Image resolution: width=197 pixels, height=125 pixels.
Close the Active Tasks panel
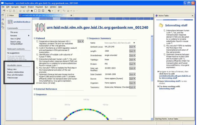192,16
